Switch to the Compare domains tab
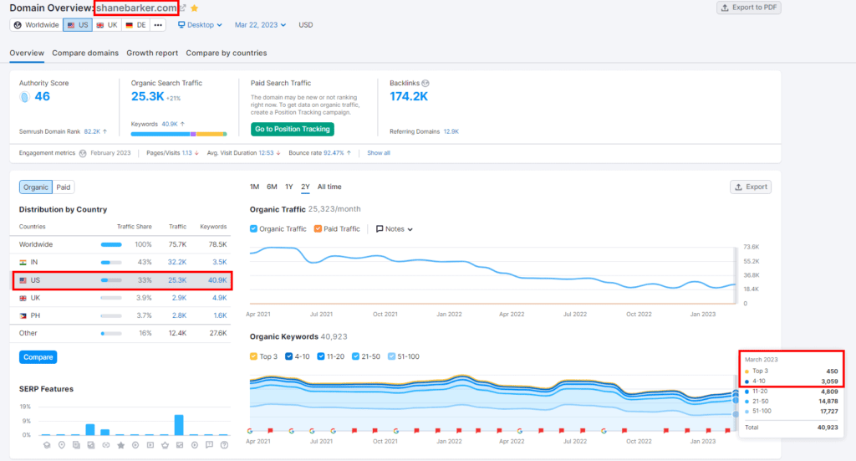Image resolution: width=856 pixels, height=461 pixels. [85, 53]
